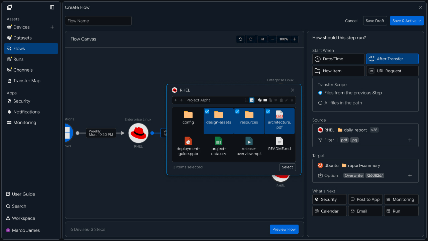Set start trigger to URL Request
Image resolution: width=428 pixels, height=241 pixels.
pos(392,71)
